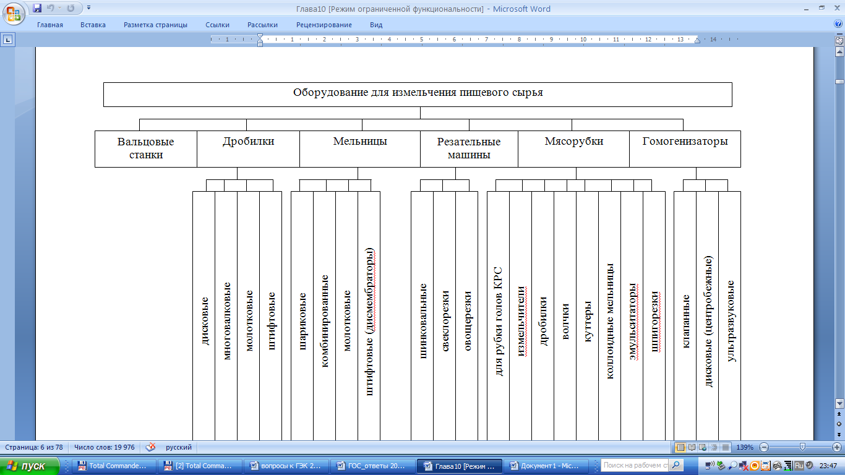Click the 'русский' language indicator
This screenshot has width=845, height=475.
coord(179,447)
